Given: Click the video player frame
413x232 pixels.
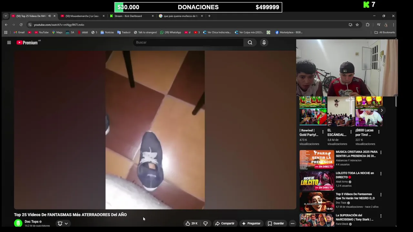Looking at the screenshot, I should pos(155,130).
